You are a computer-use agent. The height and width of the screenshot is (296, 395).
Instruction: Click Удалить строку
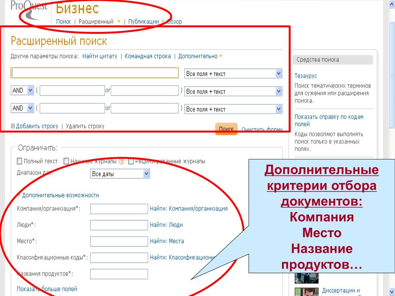85,126
